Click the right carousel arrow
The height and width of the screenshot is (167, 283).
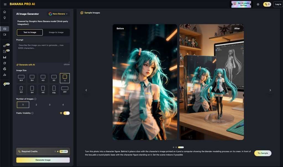[270, 90]
